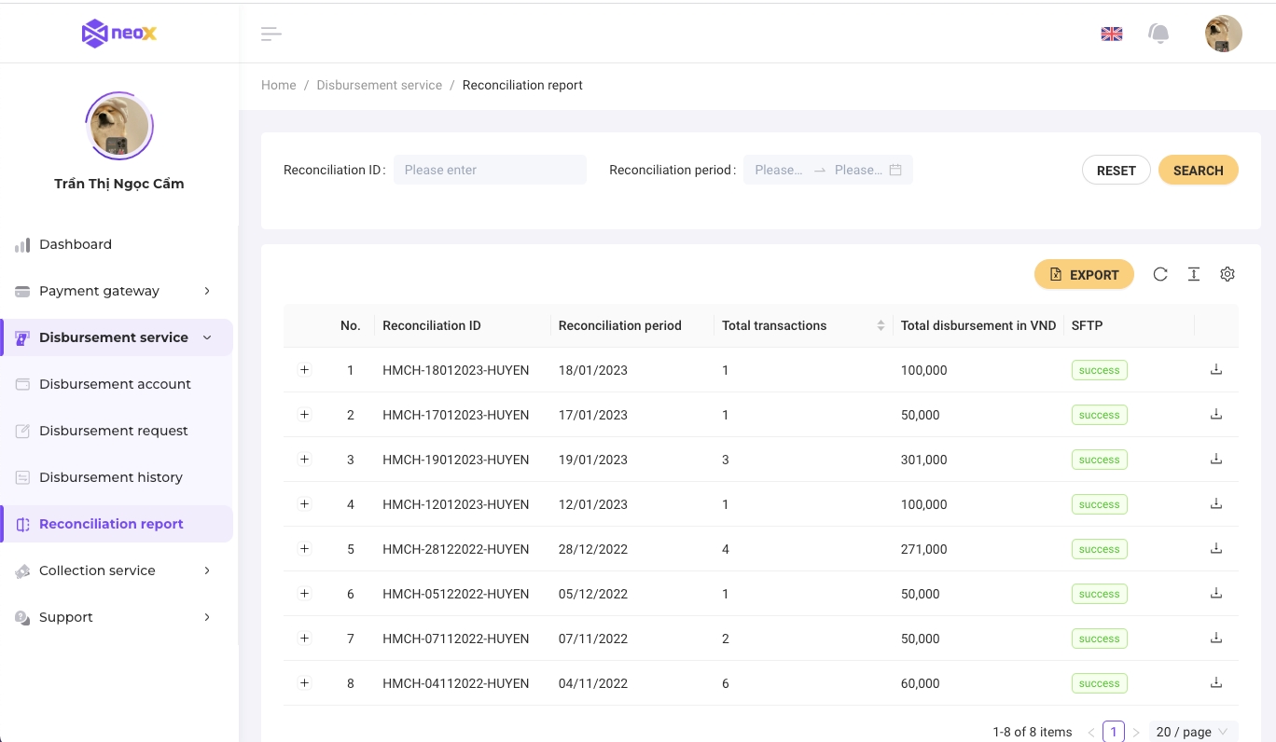The width and height of the screenshot is (1276, 742).
Task: Click the SEARCH button
Action: (x=1198, y=171)
